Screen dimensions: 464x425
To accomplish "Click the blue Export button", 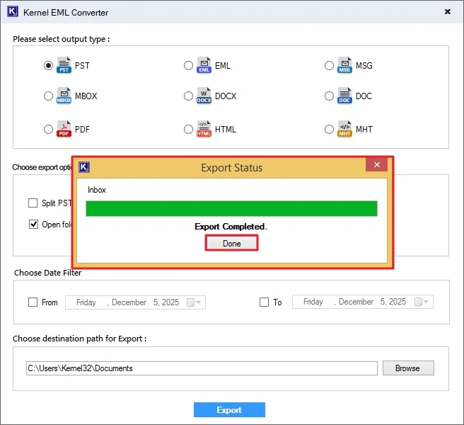I will click(x=229, y=410).
